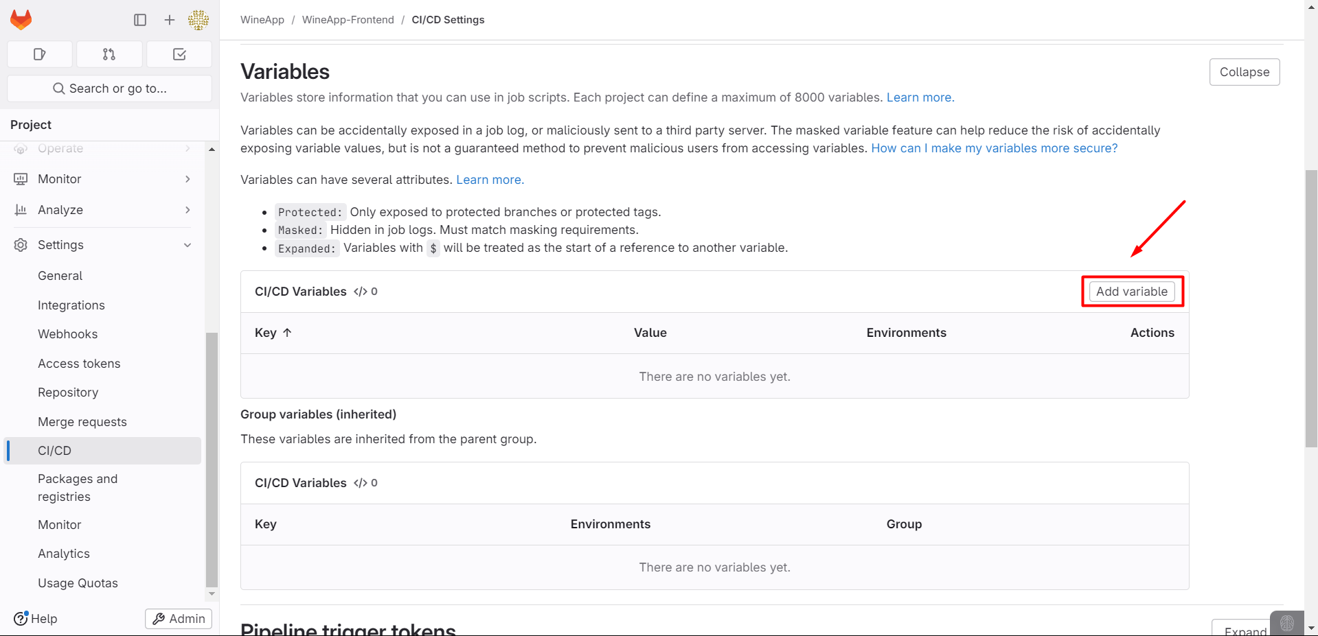Click the GitLab fox logo
This screenshot has height=636, width=1318.
[21, 20]
